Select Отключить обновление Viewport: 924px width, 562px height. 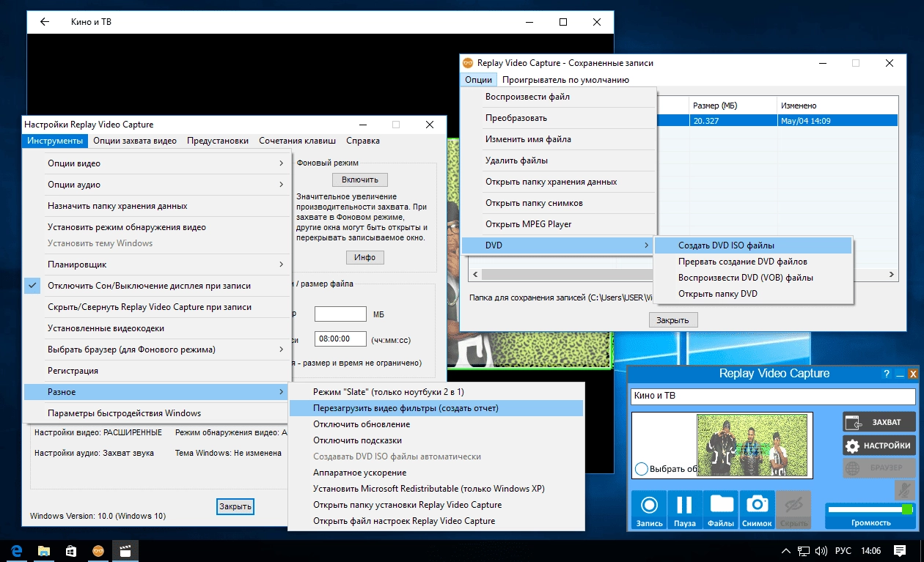coord(436,424)
